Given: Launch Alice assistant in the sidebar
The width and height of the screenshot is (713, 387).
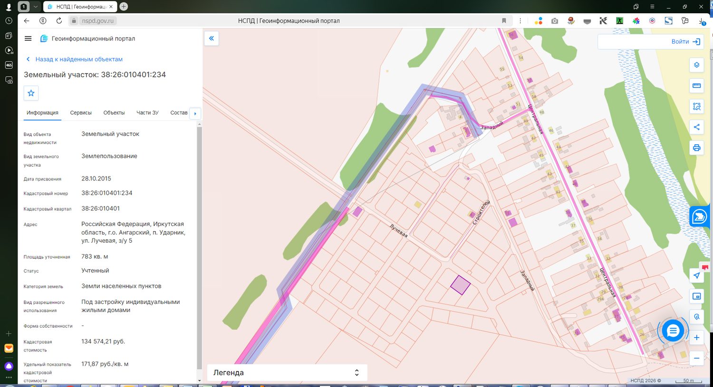Looking at the screenshot, I should click(9, 366).
